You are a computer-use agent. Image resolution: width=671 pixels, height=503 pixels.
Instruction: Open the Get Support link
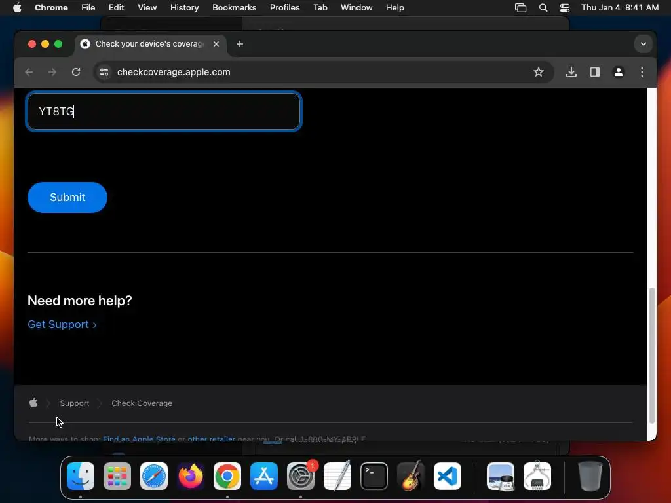[x=62, y=325]
